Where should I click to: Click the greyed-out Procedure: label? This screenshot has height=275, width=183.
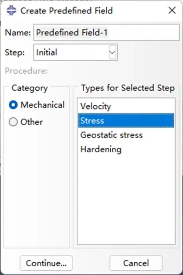tap(26, 71)
